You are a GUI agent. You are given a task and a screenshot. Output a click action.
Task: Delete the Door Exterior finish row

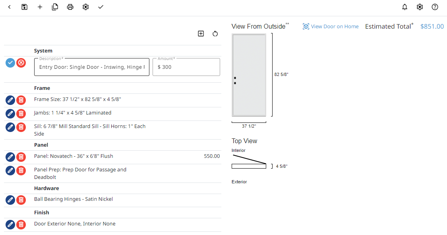coord(21,225)
